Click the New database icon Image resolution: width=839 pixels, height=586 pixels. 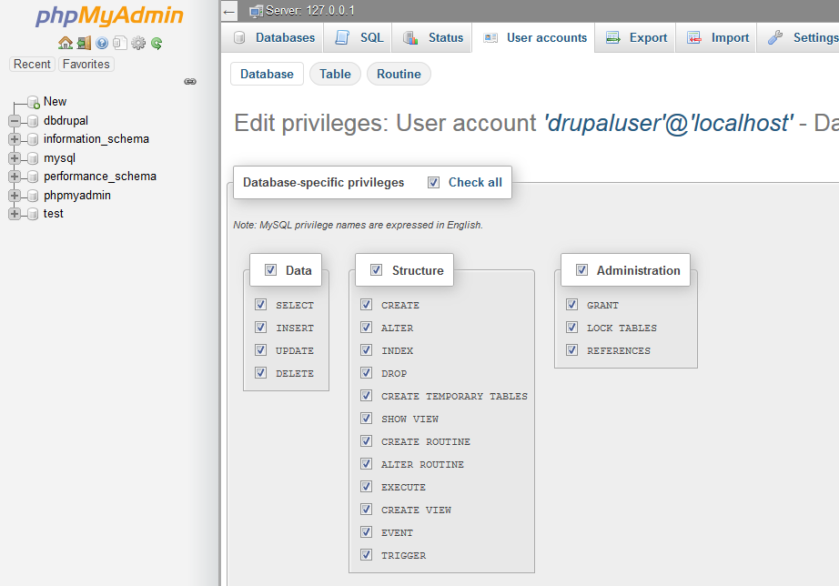[33, 102]
